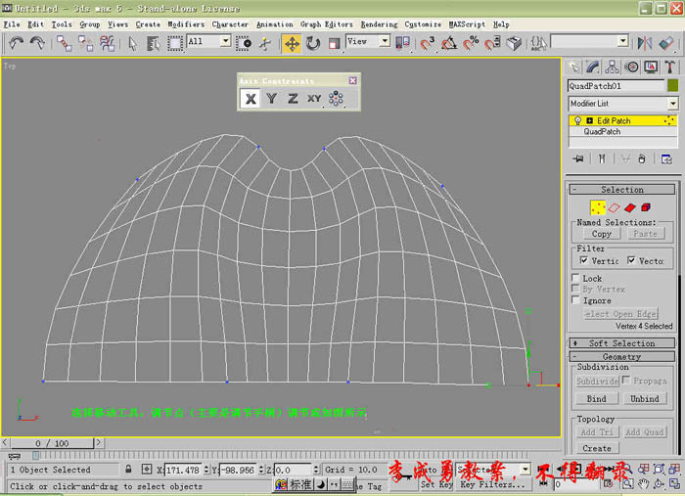Toggle the Edit Patch modifier lightbulb
The height and width of the screenshot is (496, 685).
(578, 121)
